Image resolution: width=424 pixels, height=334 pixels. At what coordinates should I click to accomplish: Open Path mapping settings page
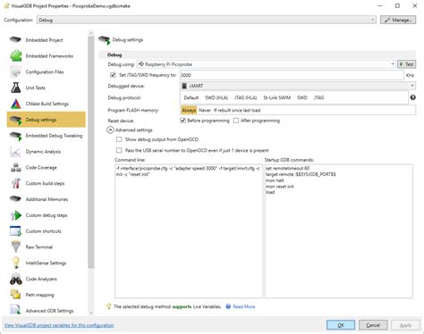(x=47, y=295)
